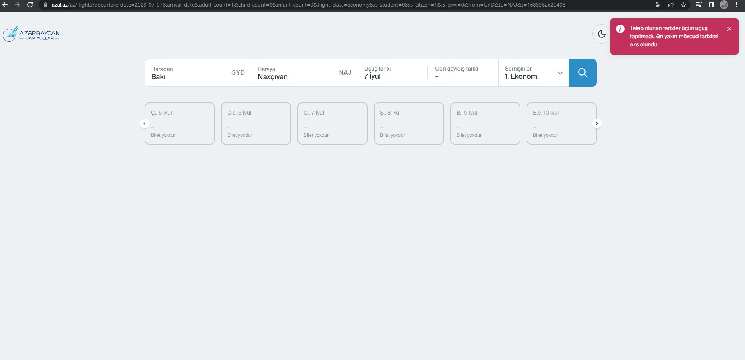This screenshot has height=360, width=745.
Task: Show previous dates with left arrow
Action: tap(145, 124)
